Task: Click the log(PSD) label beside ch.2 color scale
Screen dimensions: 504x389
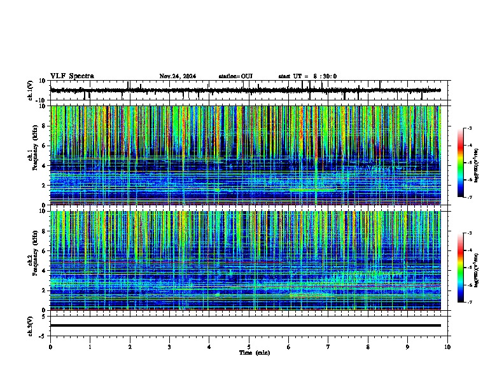Action: [477, 271]
